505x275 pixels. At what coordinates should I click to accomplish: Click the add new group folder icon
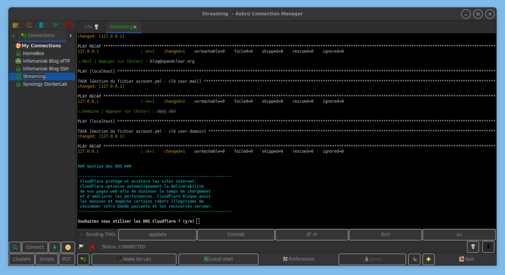point(15,25)
